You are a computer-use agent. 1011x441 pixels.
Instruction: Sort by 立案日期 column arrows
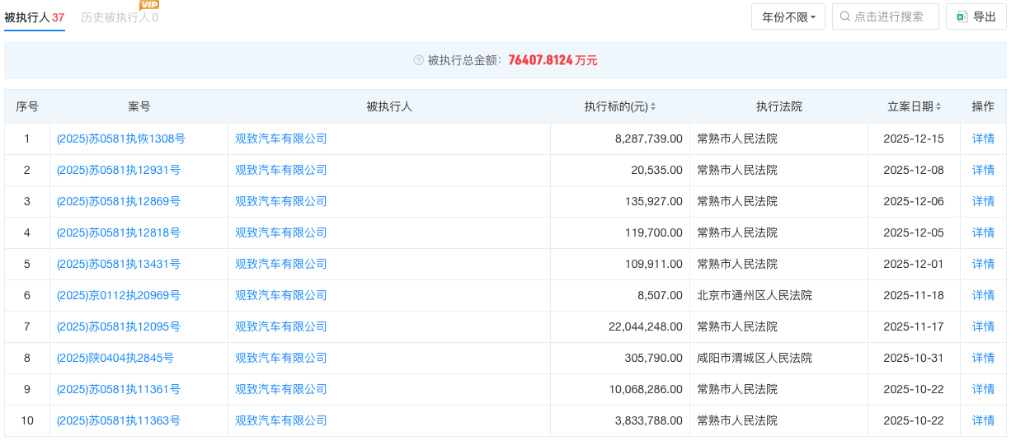point(938,106)
